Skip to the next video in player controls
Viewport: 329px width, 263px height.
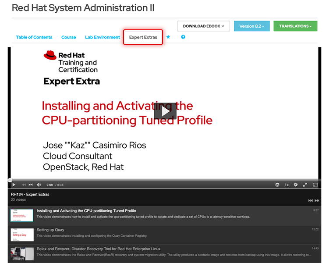coord(31,185)
